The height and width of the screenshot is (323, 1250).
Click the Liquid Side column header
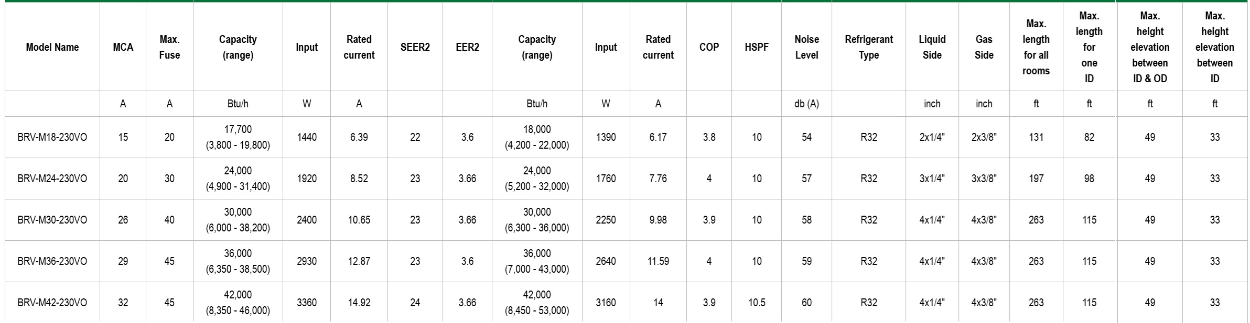click(x=932, y=47)
